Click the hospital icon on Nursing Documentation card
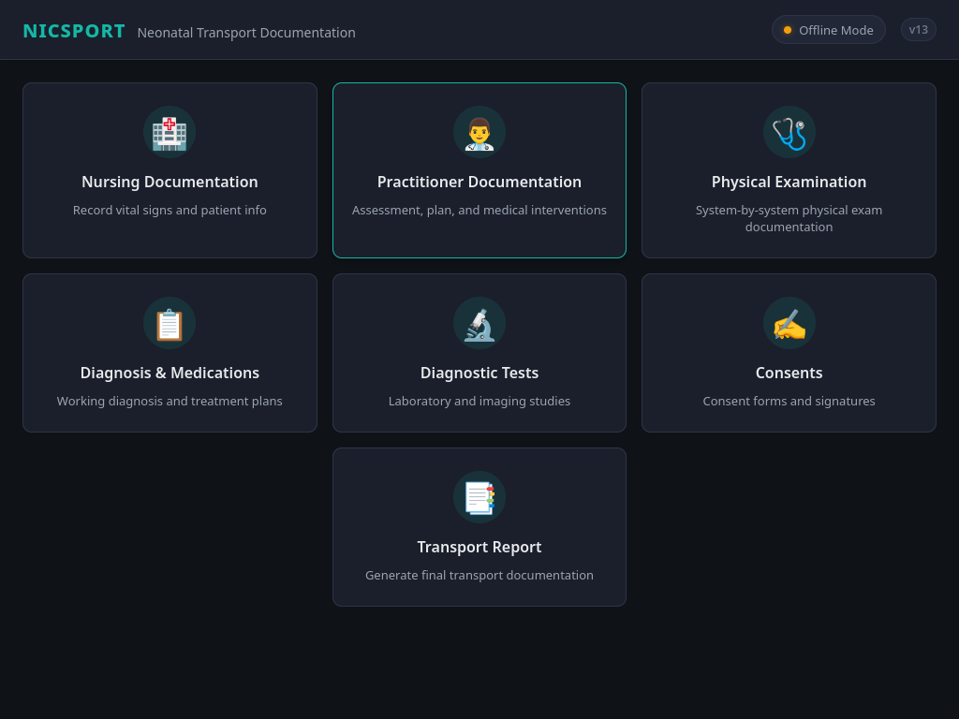This screenshot has height=719, width=959. click(170, 132)
